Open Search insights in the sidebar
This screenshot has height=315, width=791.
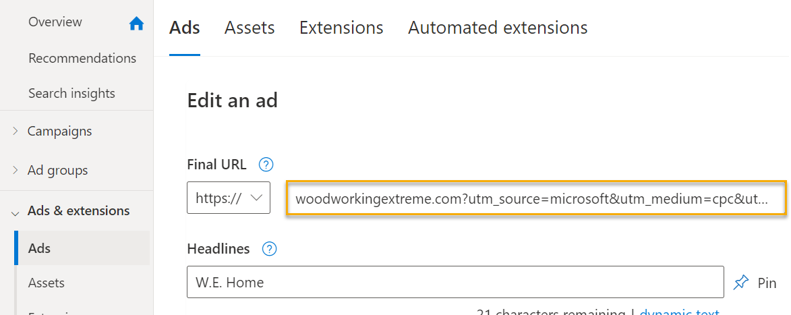coord(71,94)
